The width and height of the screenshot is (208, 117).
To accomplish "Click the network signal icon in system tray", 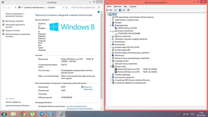I will click(184, 114).
